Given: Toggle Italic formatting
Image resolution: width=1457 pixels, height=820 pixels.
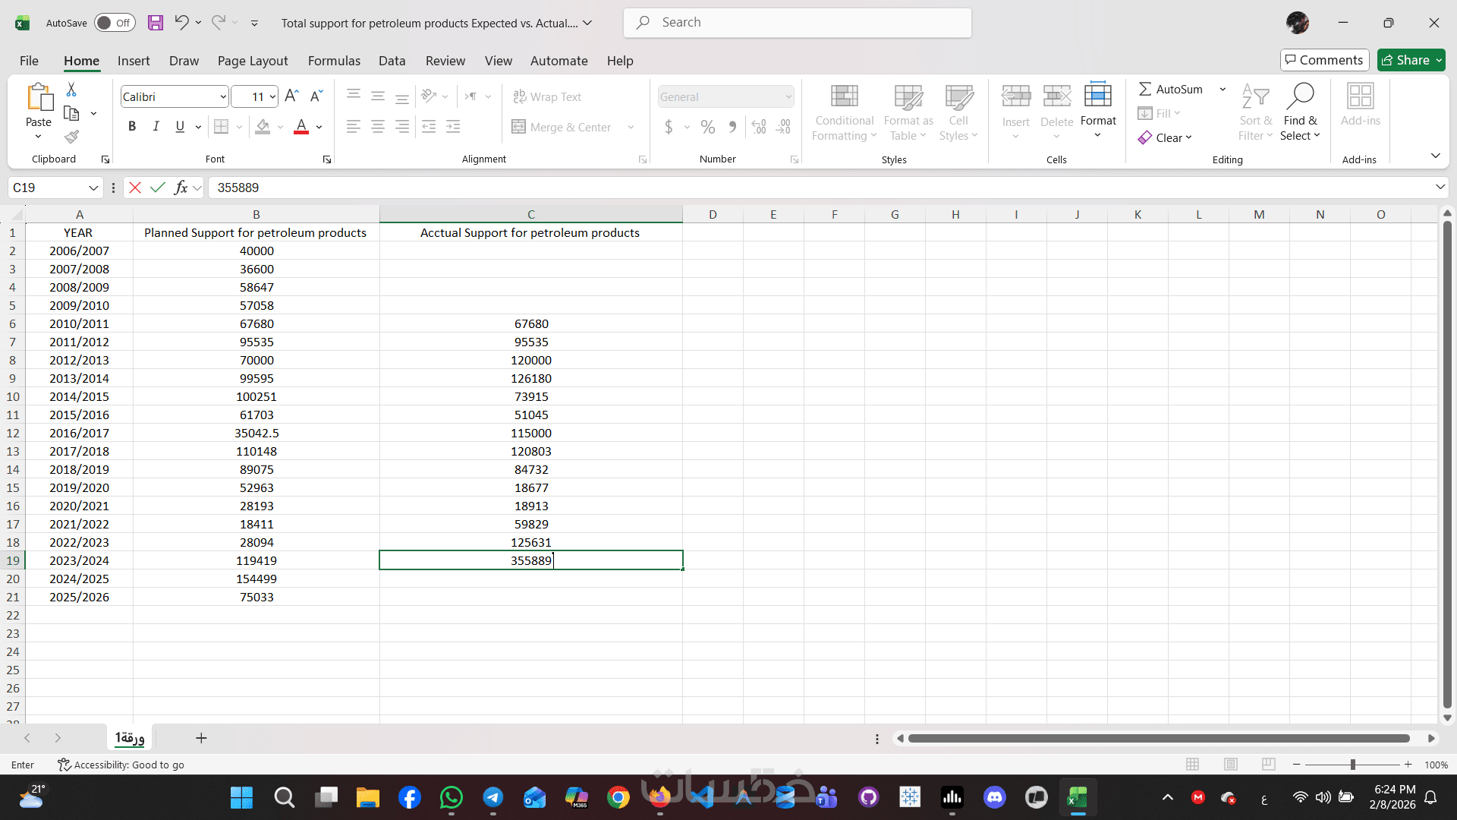Looking at the screenshot, I should (x=156, y=127).
